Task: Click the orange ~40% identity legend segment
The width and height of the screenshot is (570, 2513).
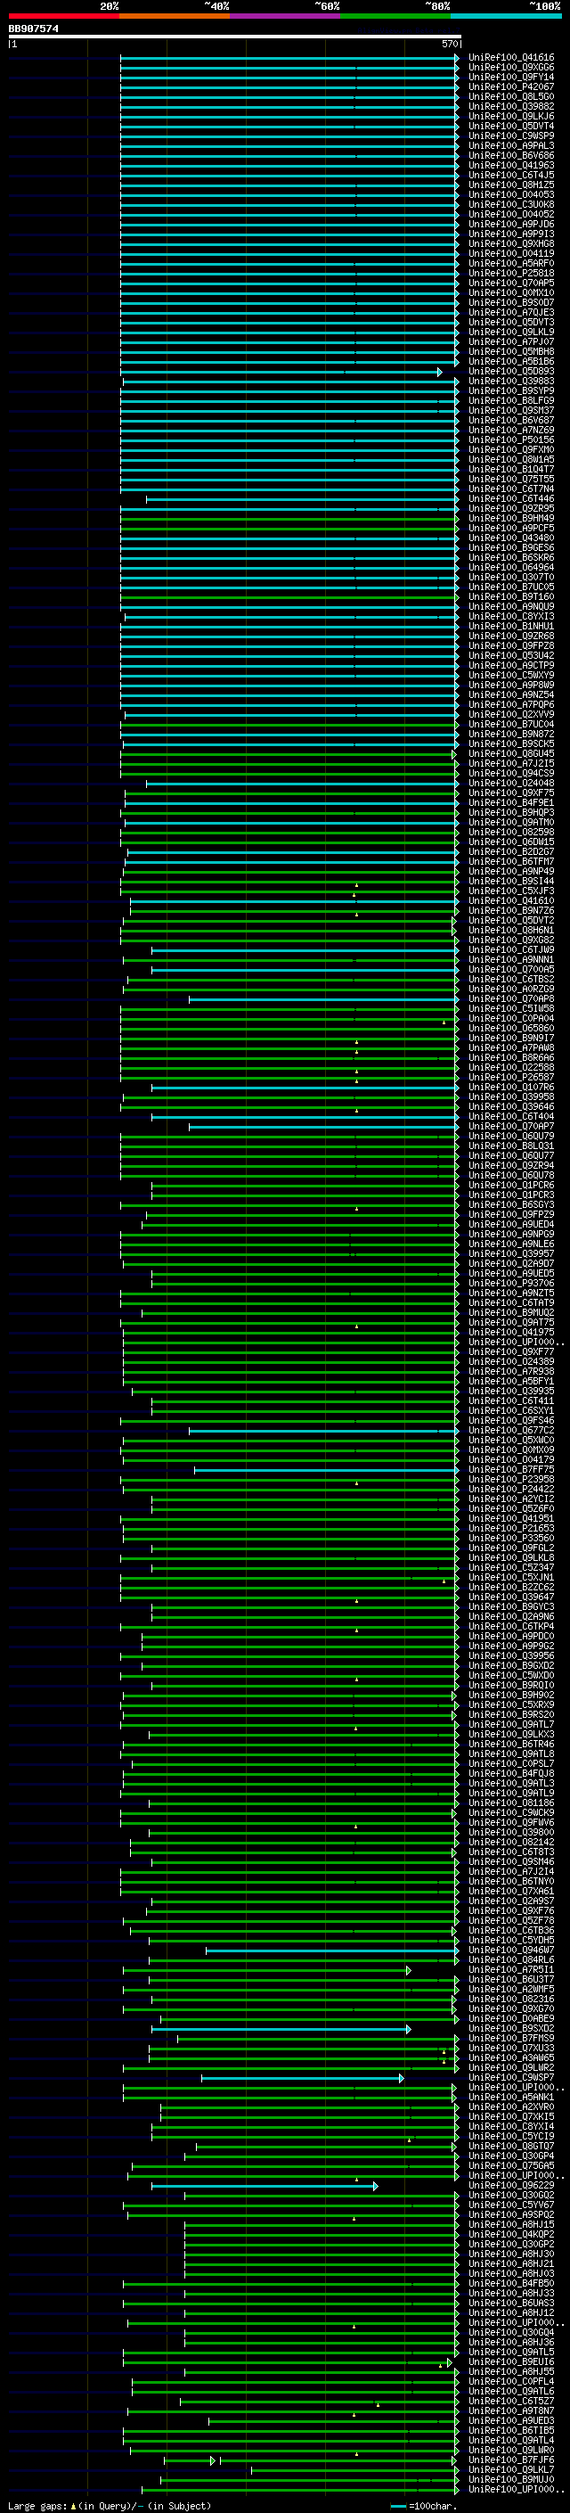Action: (x=175, y=17)
